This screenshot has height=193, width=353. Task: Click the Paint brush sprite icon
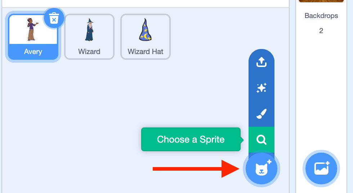[261, 114]
